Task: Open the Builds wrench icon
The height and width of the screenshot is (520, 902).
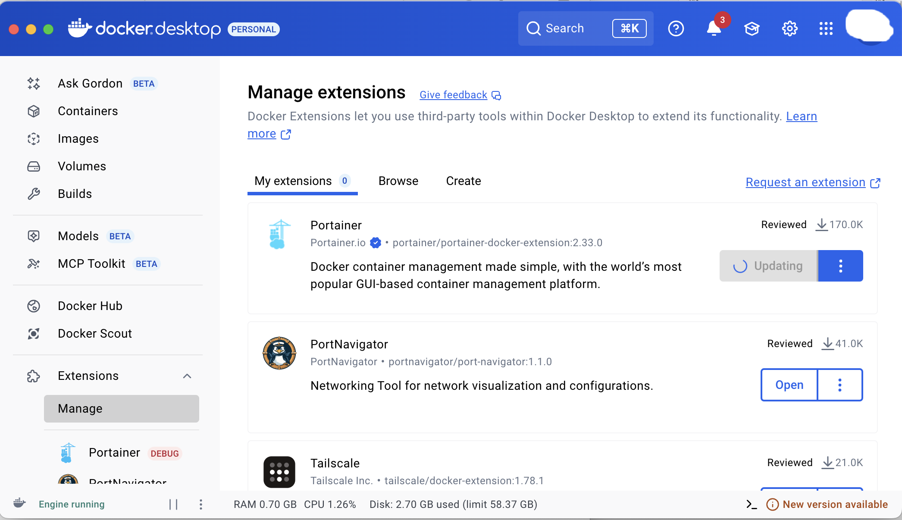Action: (34, 194)
